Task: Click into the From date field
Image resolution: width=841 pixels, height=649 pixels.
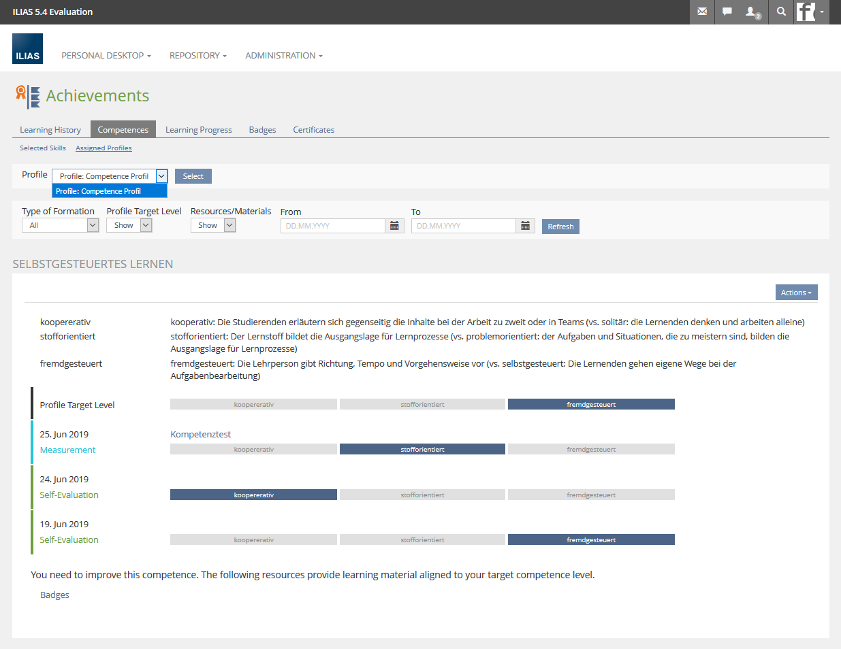Action: pos(332,226)
